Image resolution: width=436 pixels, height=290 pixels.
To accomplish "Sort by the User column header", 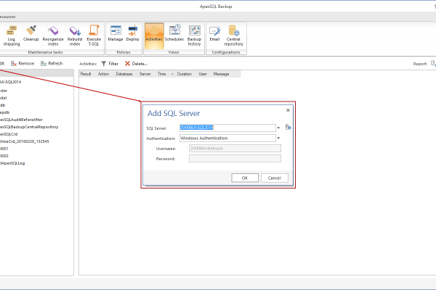I will (203, 74).
